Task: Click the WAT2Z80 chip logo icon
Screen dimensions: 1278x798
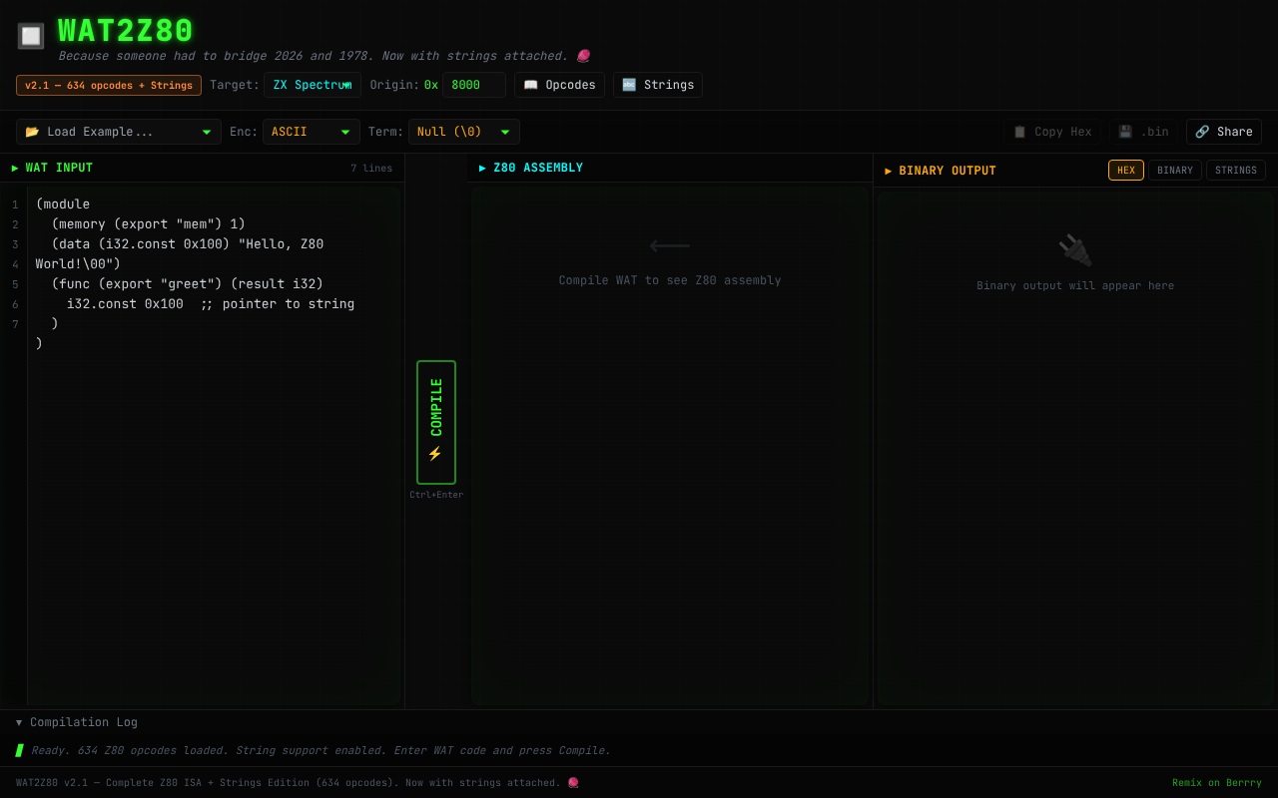Action: 31,36
